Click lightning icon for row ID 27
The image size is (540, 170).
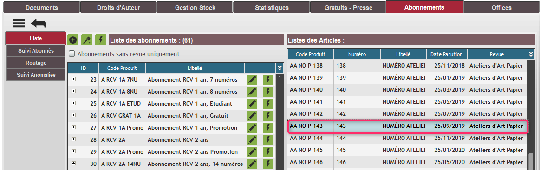[268, 128]
